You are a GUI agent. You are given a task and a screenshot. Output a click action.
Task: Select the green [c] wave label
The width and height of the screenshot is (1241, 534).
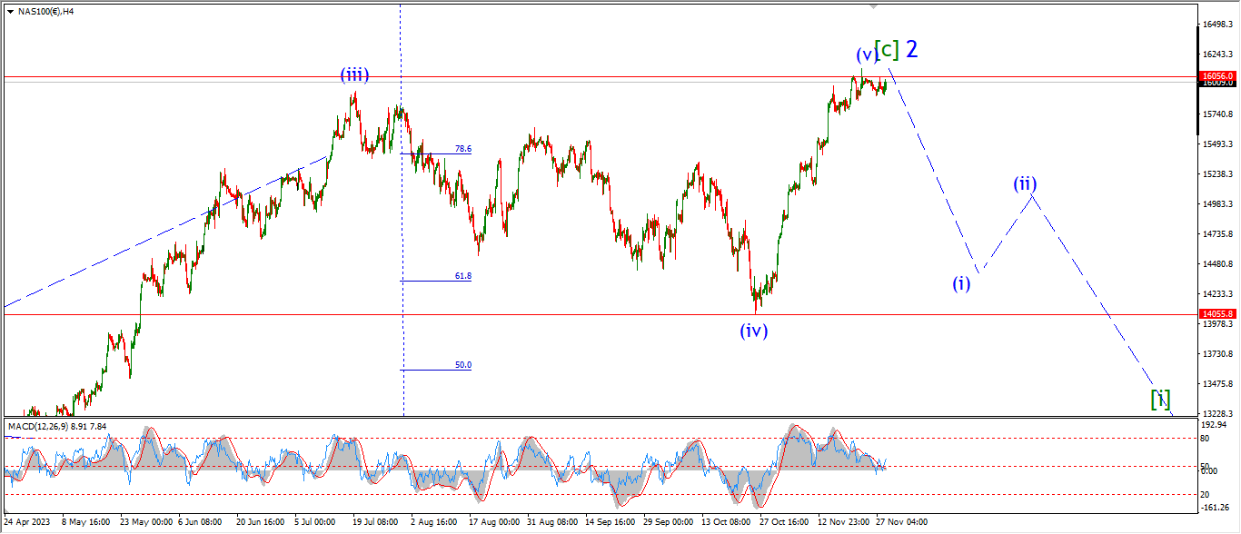[x=887, y=50]
